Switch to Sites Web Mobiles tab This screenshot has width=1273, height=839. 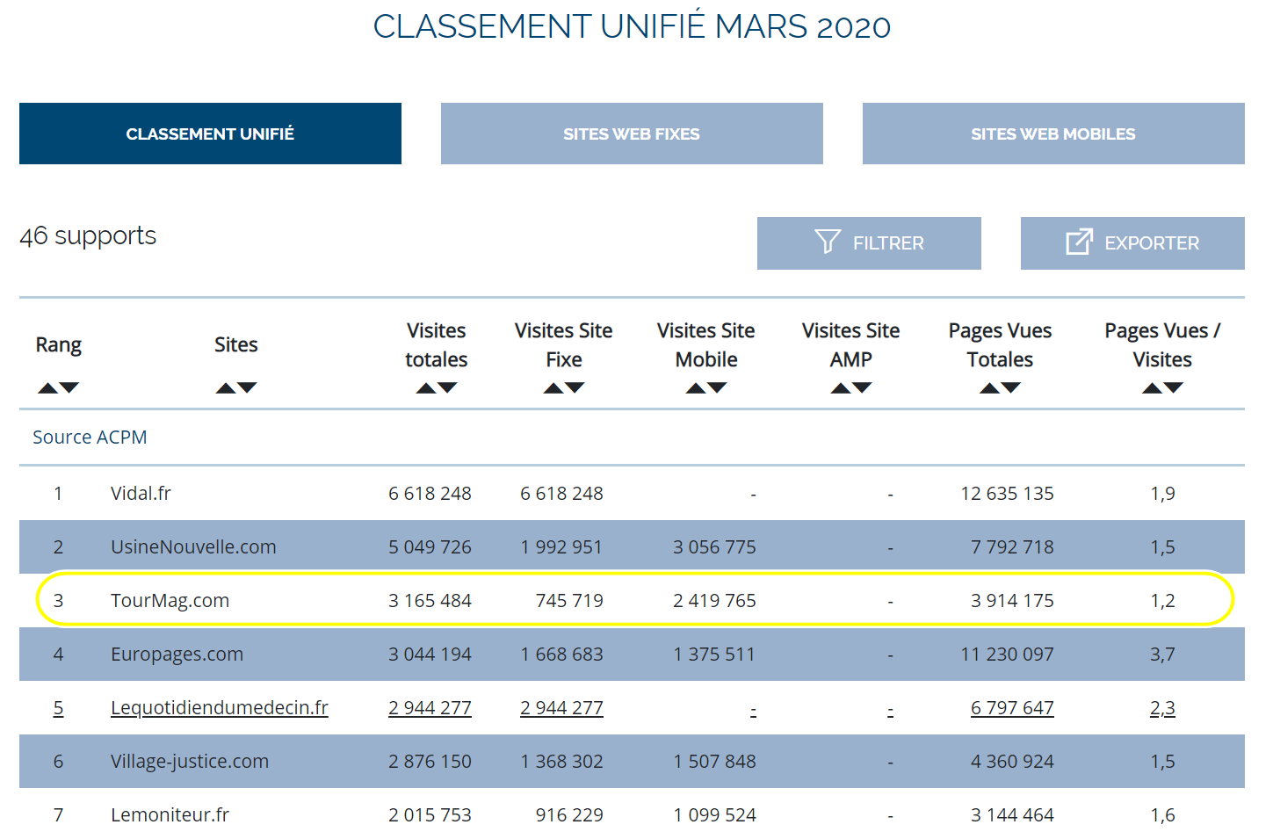tap(1053, 134)
